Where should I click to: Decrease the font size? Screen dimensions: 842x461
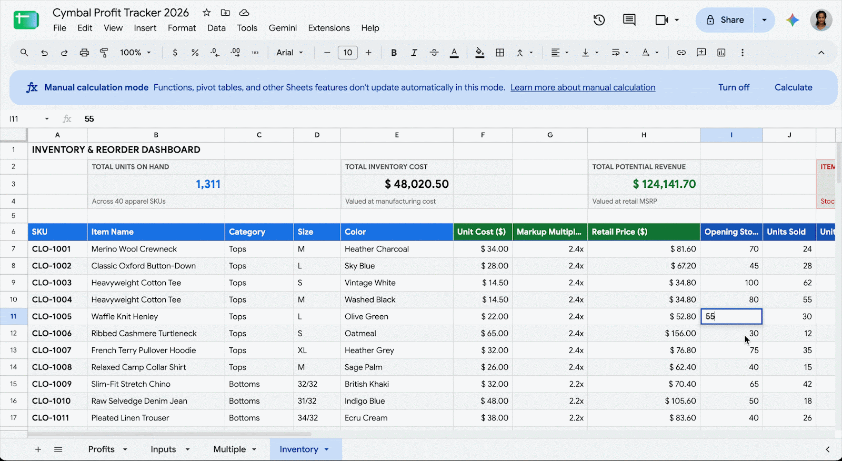click(x=327, y=53)
